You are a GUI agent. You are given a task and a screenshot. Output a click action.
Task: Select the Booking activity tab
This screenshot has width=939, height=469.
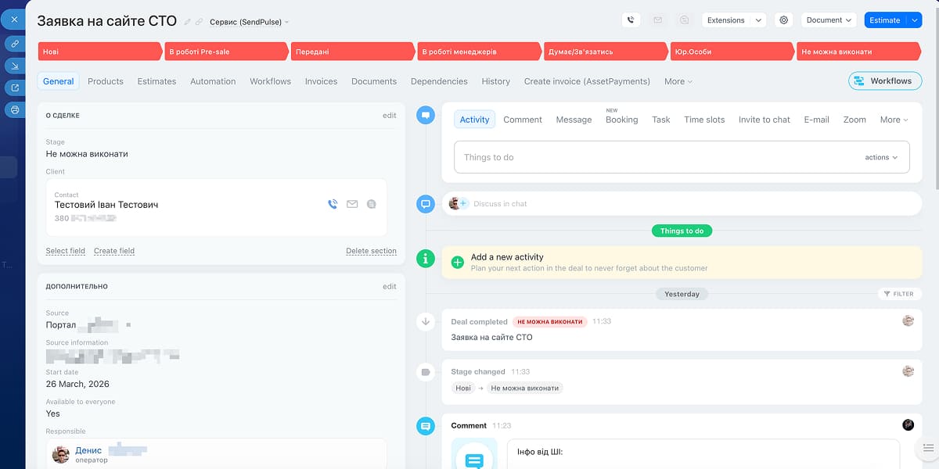[x=621, y=120]
